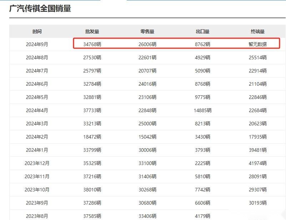
Task: Select the 2023年9月 date cell
Action: 37,203
